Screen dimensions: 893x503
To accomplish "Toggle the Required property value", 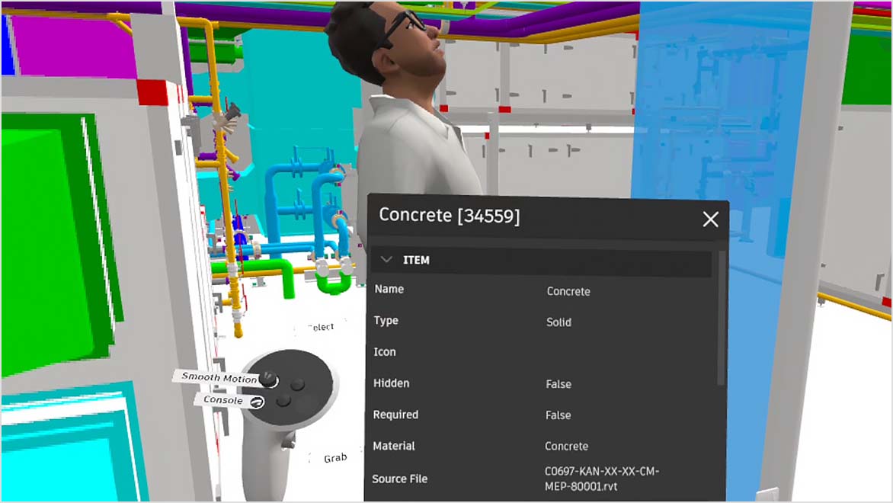I will 558,415.
